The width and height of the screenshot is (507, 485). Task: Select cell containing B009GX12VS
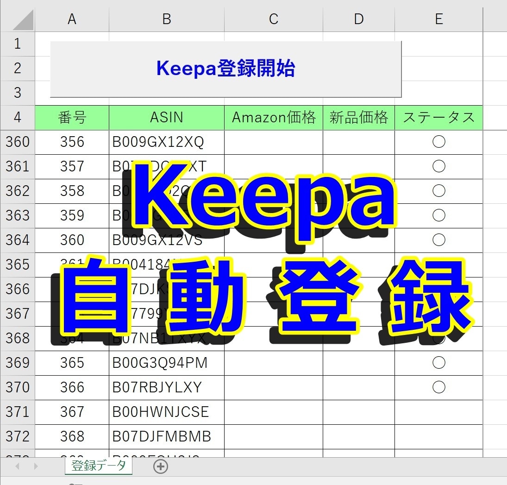point(167,240)
